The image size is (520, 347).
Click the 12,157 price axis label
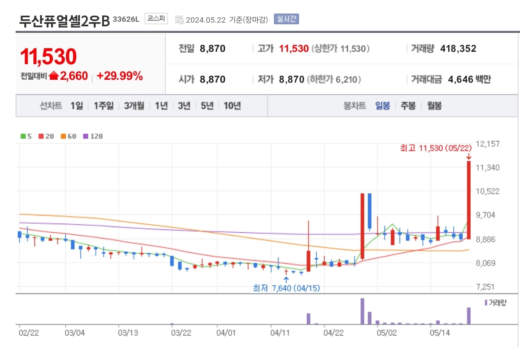[488, 144]
